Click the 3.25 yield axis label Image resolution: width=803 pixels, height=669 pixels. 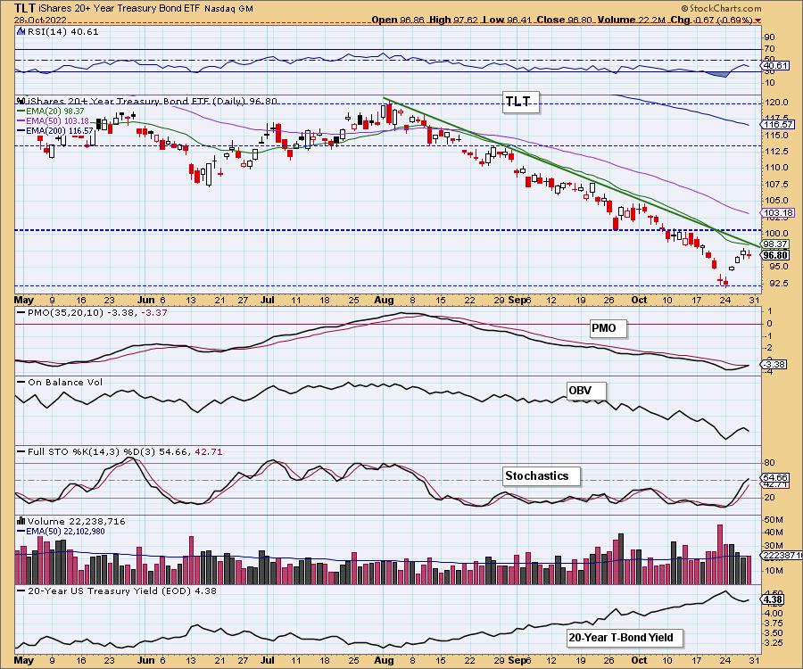pos(774,643)
